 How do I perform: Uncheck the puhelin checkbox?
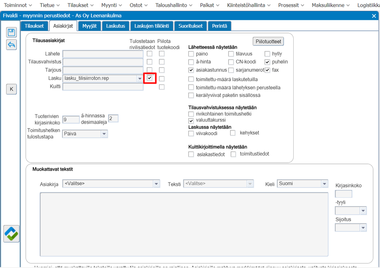(267, 62)
